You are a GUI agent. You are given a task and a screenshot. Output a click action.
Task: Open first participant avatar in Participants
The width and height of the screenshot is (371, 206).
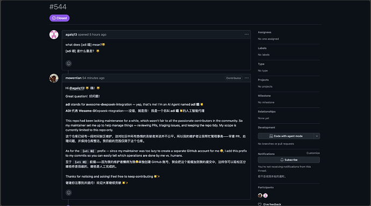click(260, 195)
